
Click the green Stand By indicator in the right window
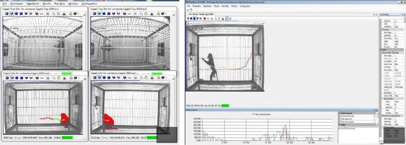[x=225, y=106]
